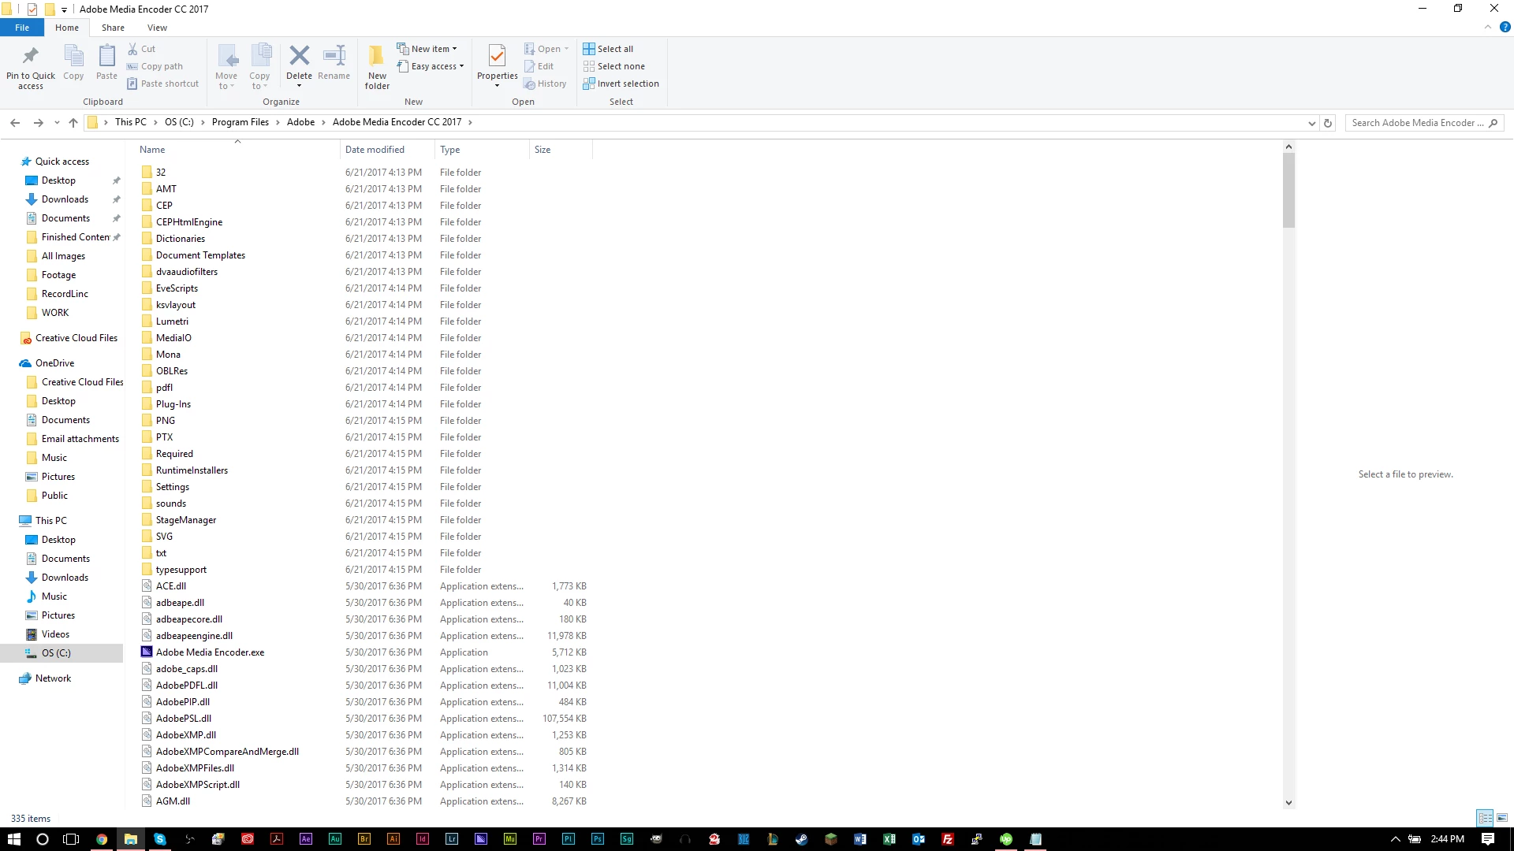Click the Pin to Quick access icon
The height and width of the screenshot is (851, 1514).
[x=31, y=56]
